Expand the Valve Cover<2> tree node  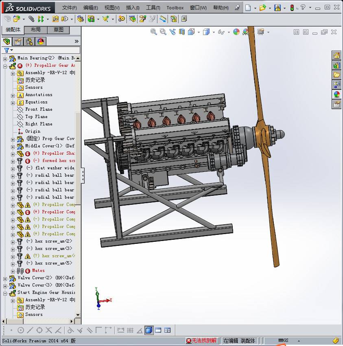pos(5,278)
